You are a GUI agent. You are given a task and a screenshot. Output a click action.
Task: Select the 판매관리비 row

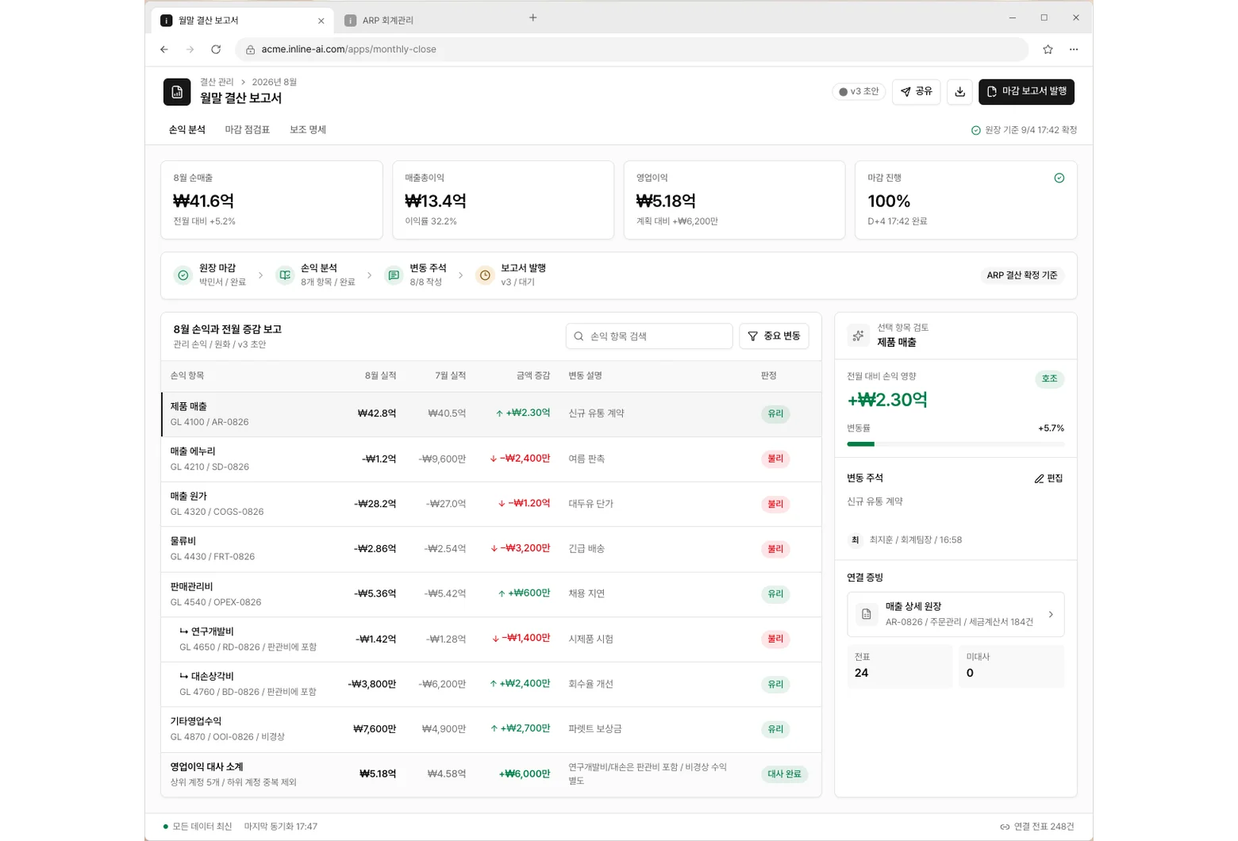(x=491, y=594)
